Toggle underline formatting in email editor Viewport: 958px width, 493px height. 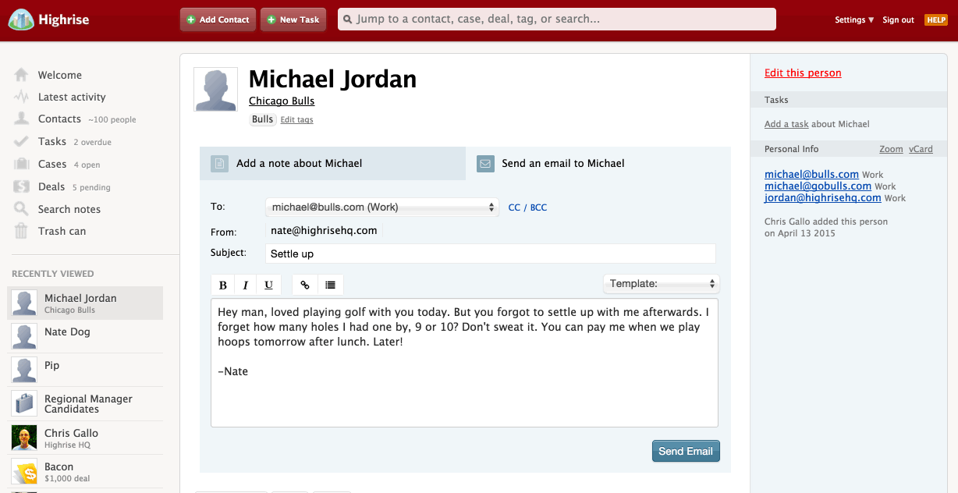click(x=269, y=285)
